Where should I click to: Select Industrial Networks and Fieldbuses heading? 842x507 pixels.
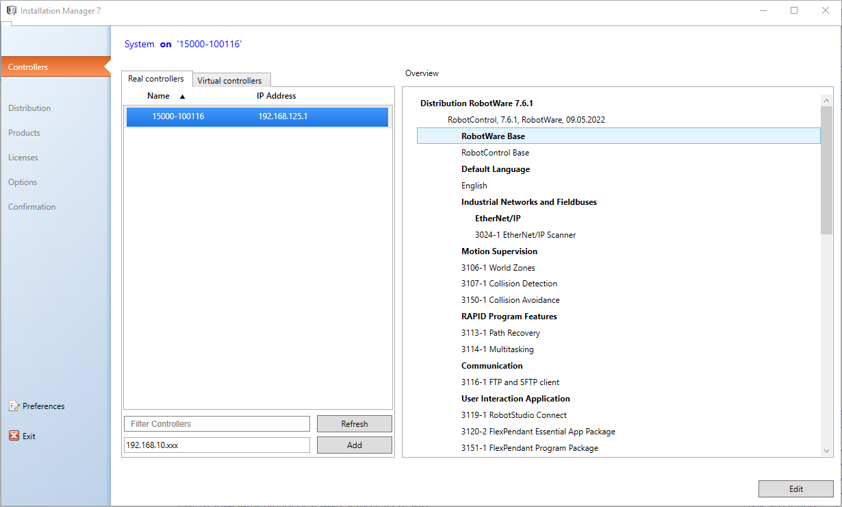(x=529, y=202)
